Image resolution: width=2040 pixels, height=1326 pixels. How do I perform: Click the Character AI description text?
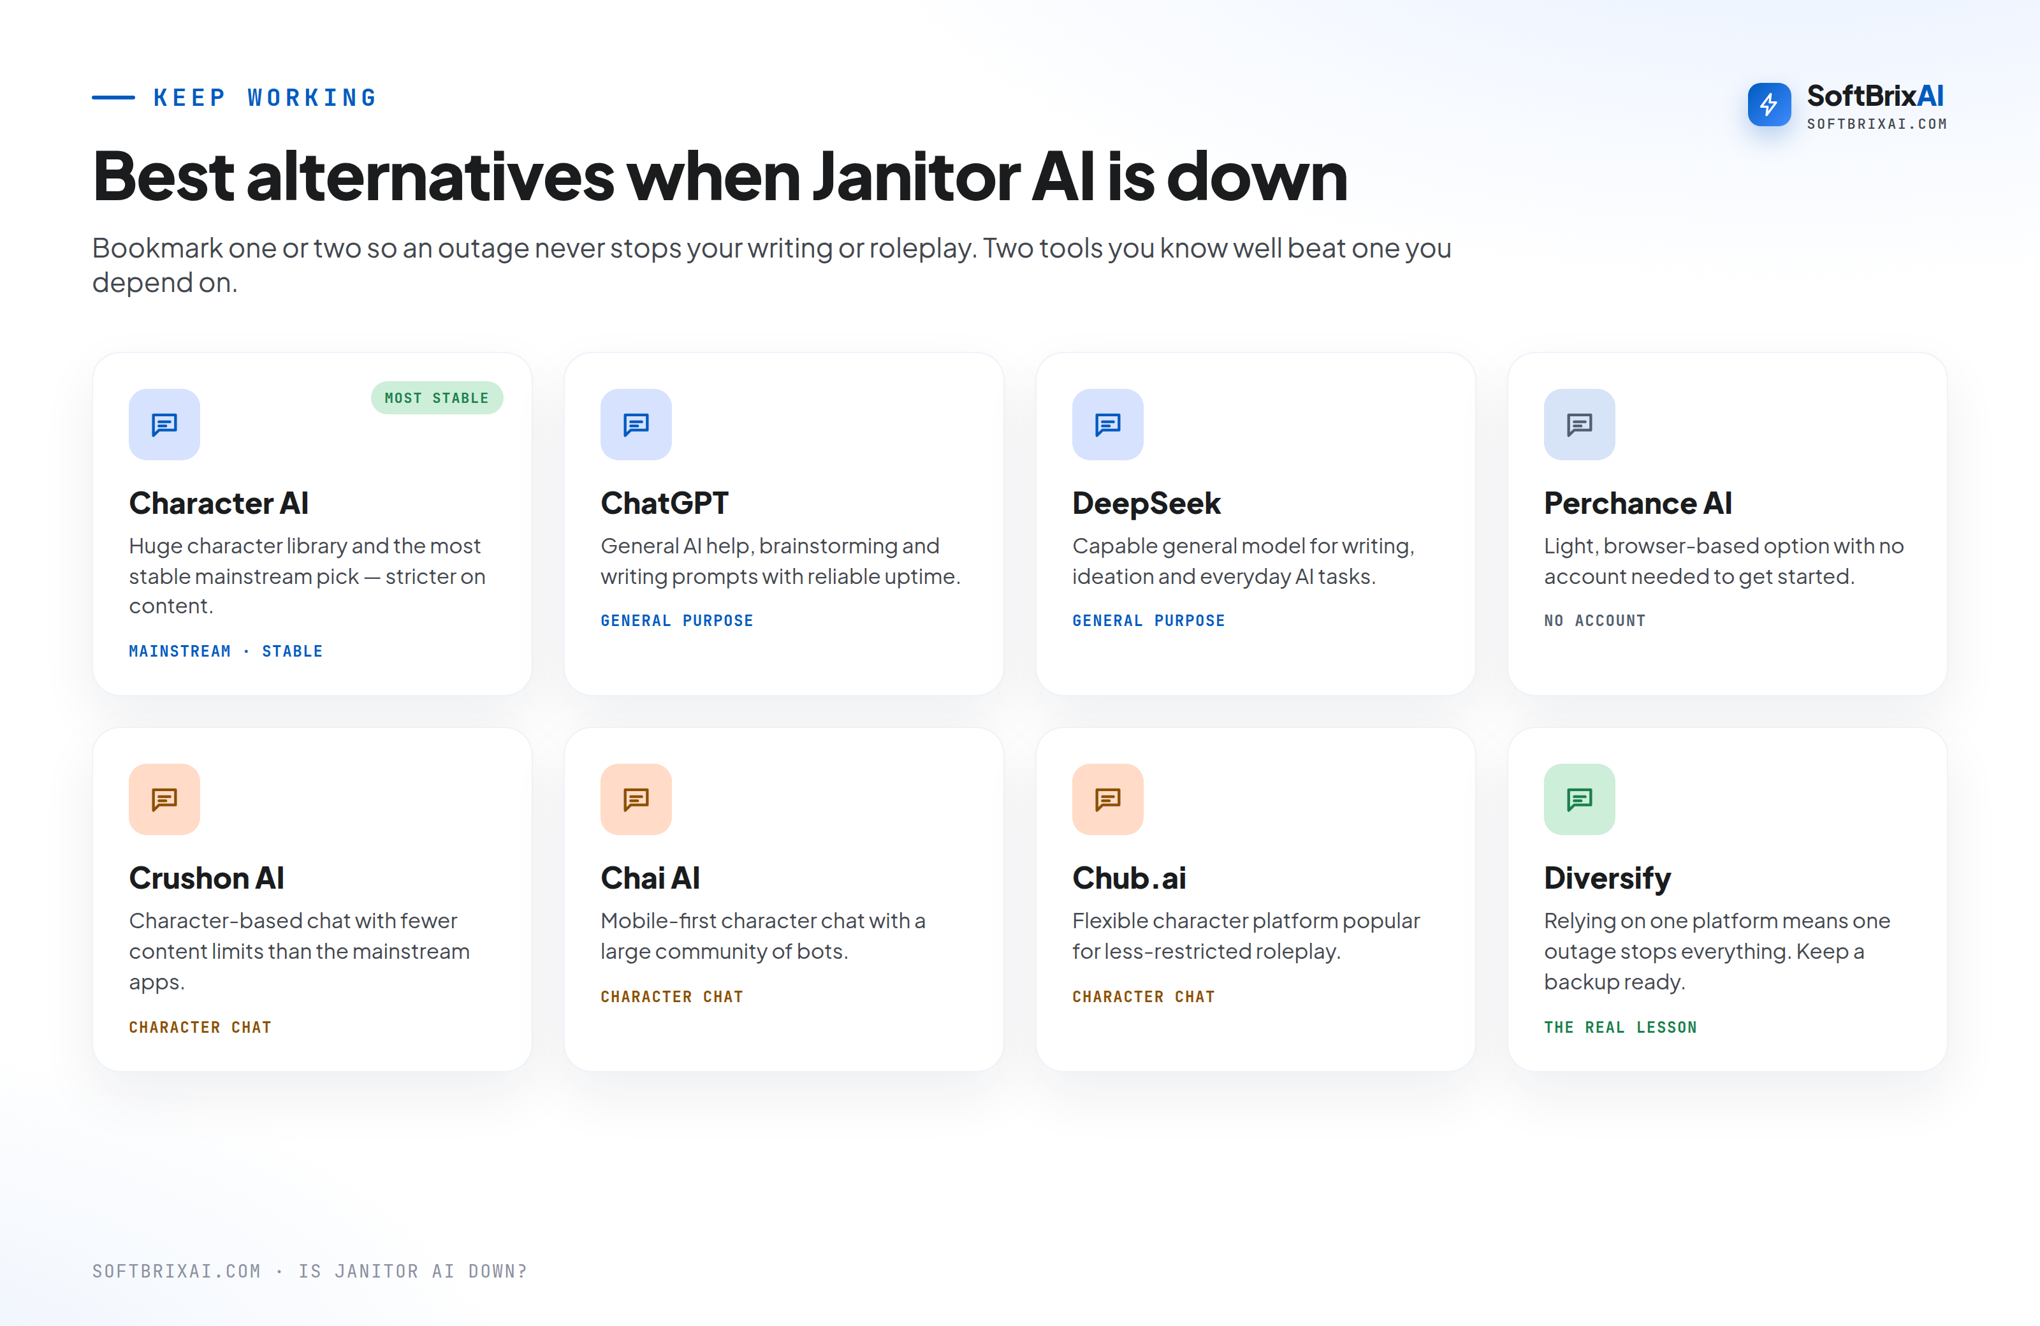[308, 576]
